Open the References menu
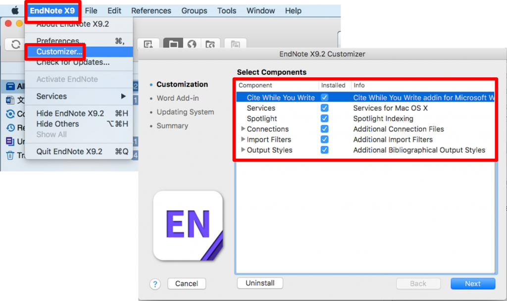Image resolution: width=507 pixels, height=301 pixels. pos(151,11)
